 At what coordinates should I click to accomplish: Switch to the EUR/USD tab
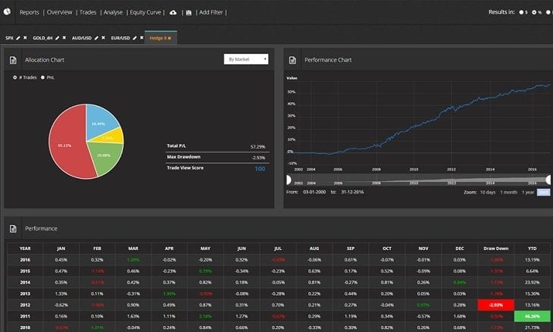(x=121, y=37)
